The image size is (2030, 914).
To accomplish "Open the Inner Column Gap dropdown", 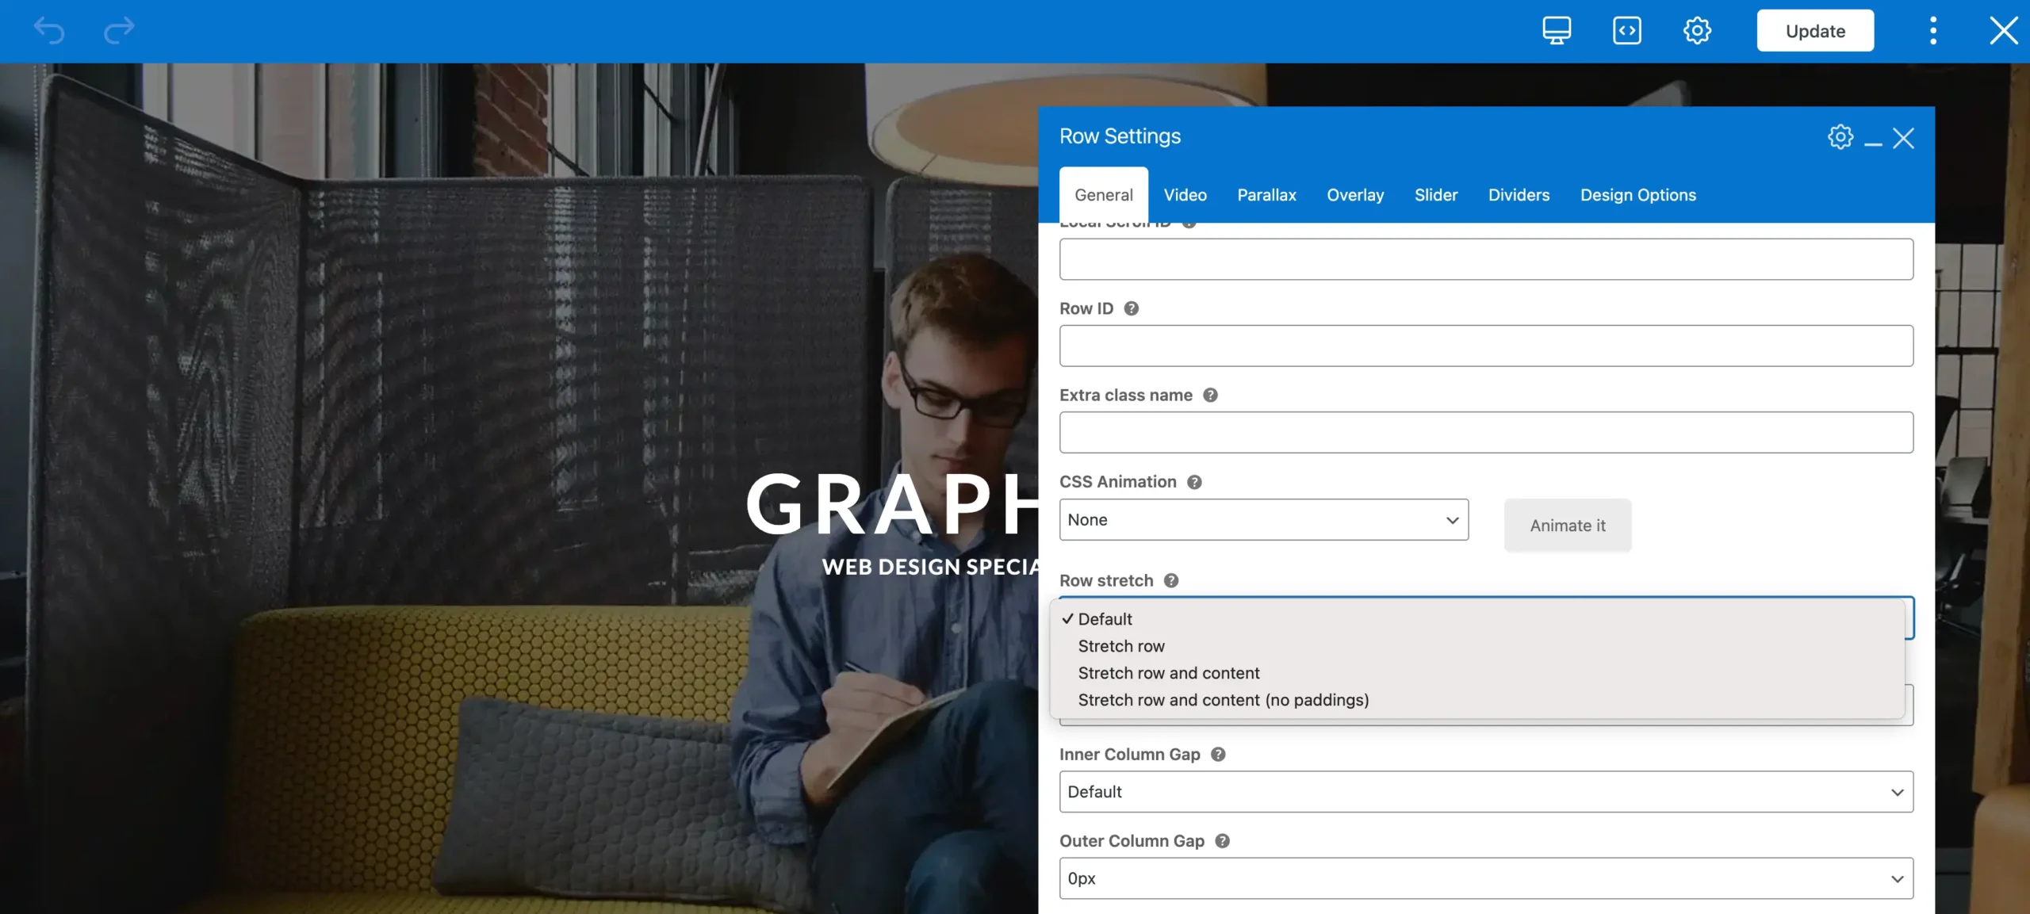I will point(1485,792).
